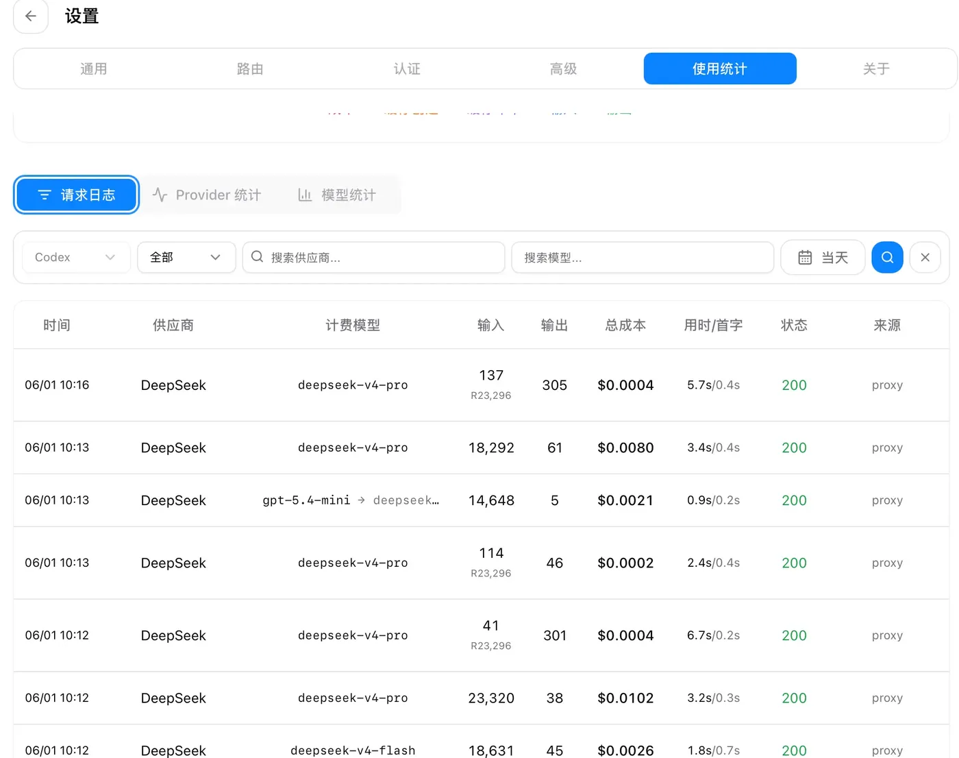
Task: Click the 供应商 column header
Action: click(173, 326)
